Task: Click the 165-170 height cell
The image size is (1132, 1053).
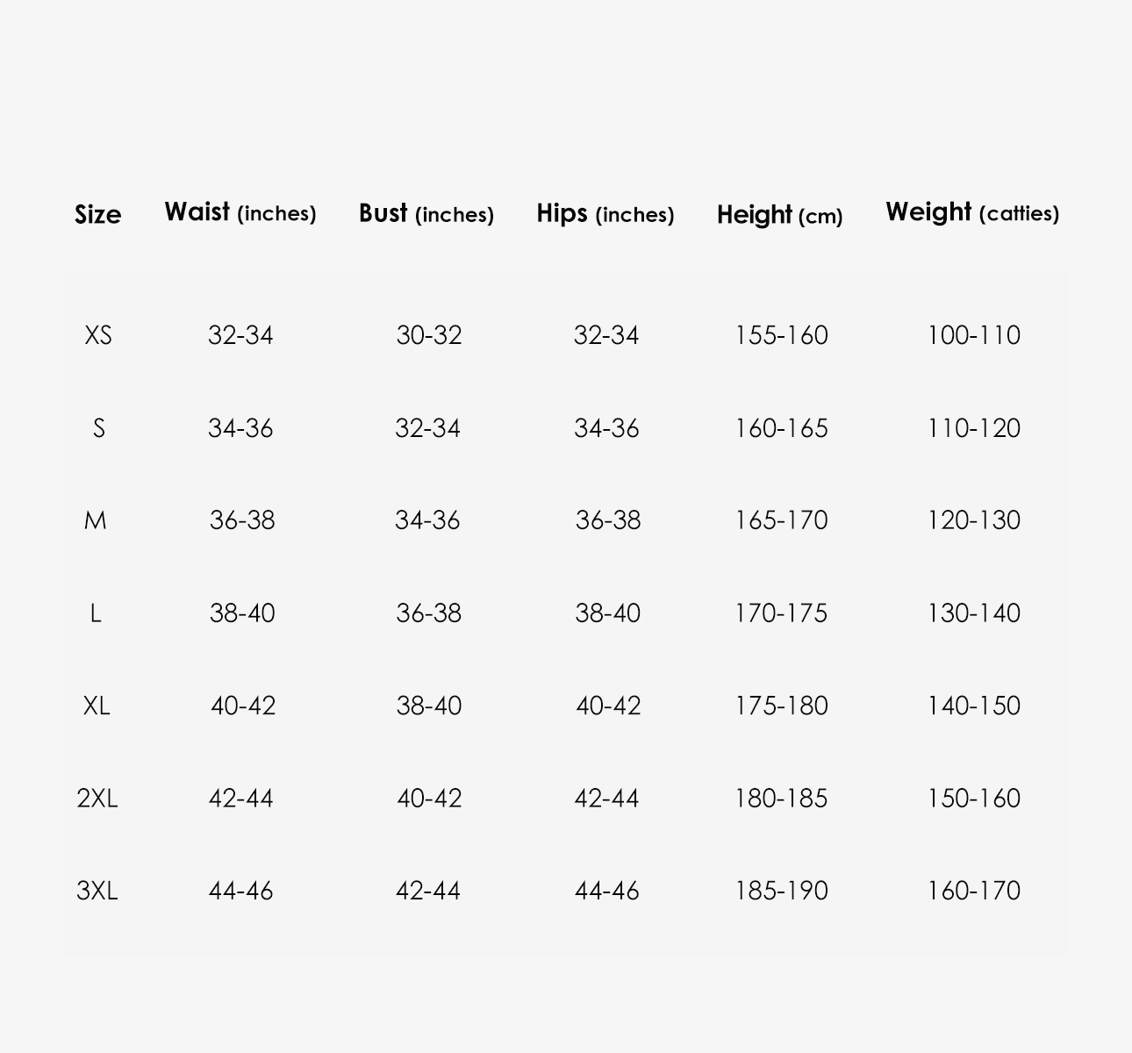Action: (781, 520)
